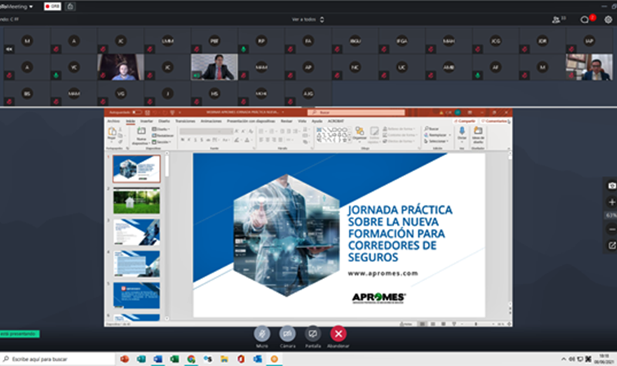This screenshot has height=366, width=617.
Task: Toggle underline formatting S button
Action: [x=195, y=139]
